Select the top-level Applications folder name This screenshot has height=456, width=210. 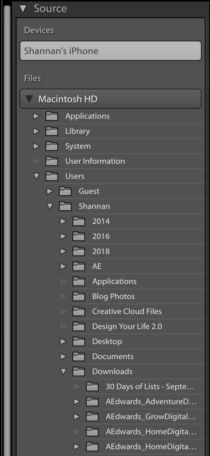click(x=87, y=116)
